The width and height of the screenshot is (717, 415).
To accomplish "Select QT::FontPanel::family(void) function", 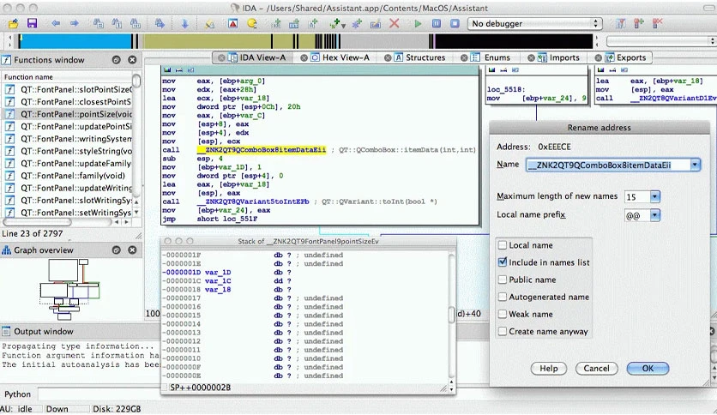I will [x=68, y=176].
